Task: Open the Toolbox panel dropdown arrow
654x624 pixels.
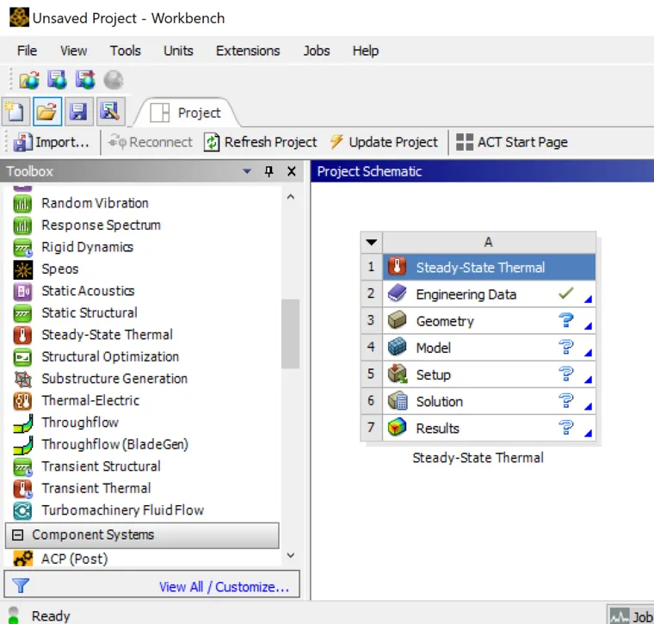Action: (247, 171)
